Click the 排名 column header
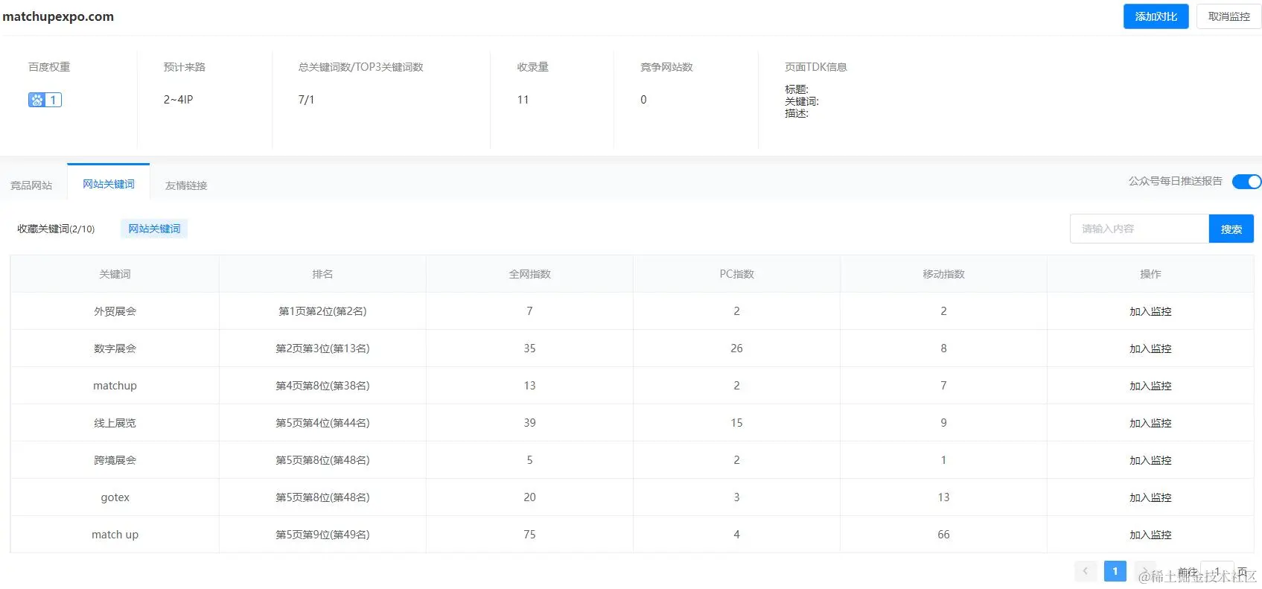Image resolution: width=1262 pixels, height=589 pixels. point(322,274)
